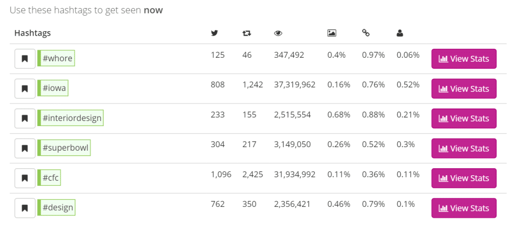The image size is (515, 226).
Task: Bookmark the #superbowl hashtag
Action: (x=25, y=148)
